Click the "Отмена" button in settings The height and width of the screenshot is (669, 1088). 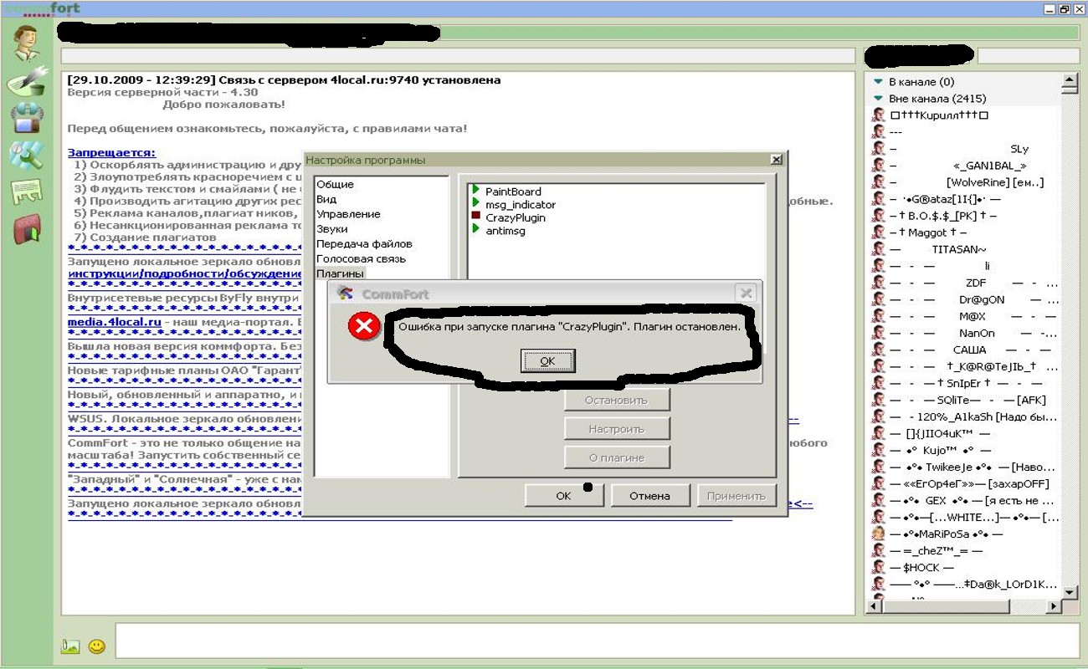point(649,495)
